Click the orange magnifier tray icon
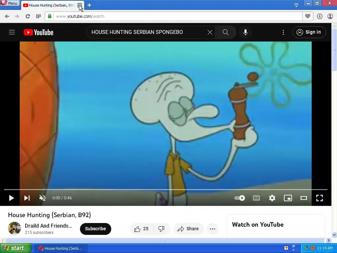Viewport: 337px width, 253px height. (313, 248)
